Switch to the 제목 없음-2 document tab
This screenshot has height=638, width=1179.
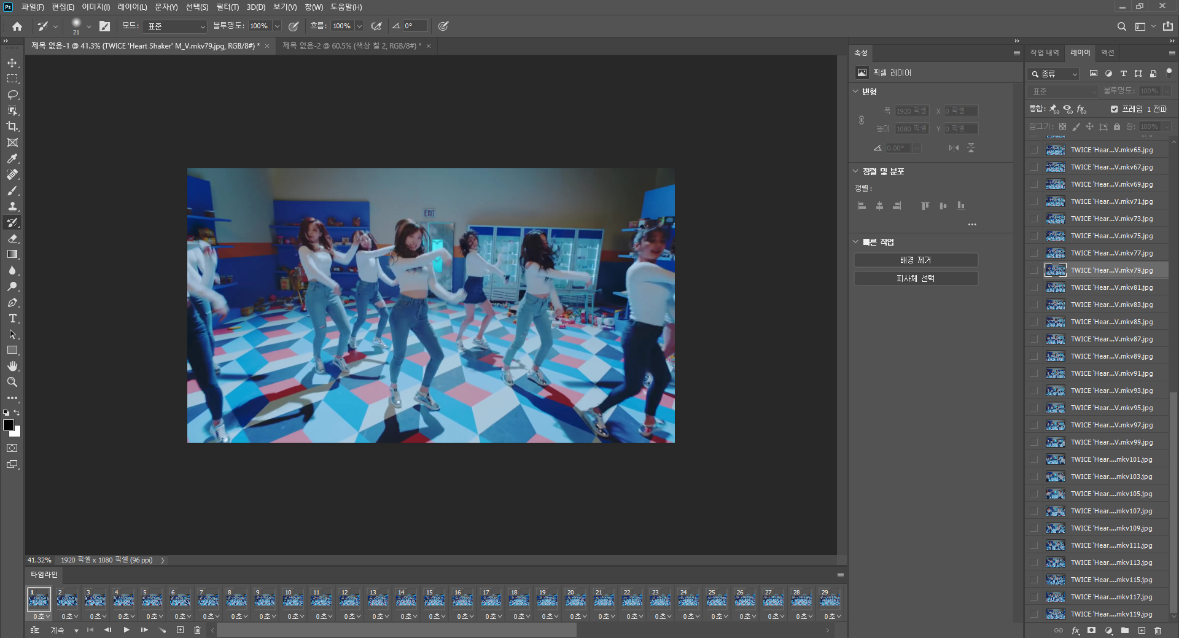(x=352, y=46)
